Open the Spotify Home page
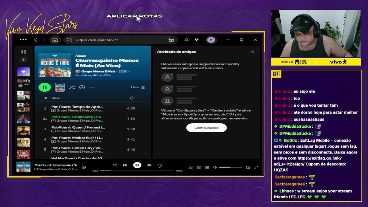The width and height of the screenshot is (368, 207). pyautogui.click(x=55, y=40)
